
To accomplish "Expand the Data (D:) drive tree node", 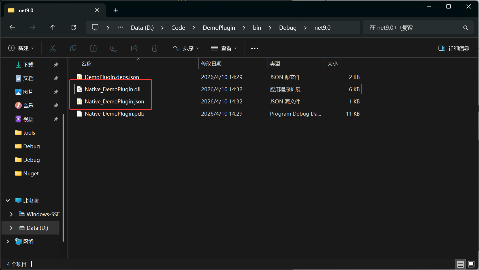I will [x=11, y=228].
